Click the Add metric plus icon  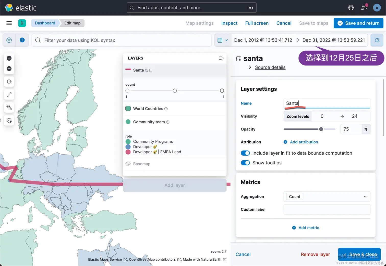coord(294,228)
